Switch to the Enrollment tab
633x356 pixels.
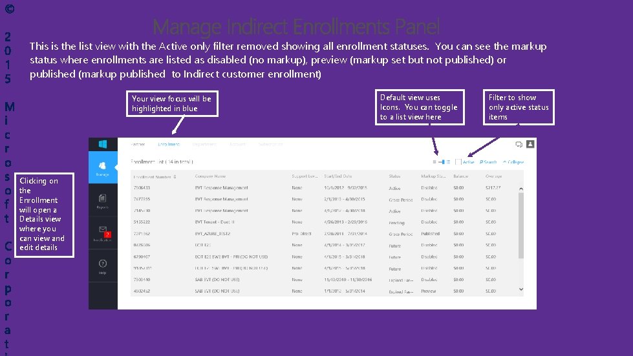[x=169, y=144]
